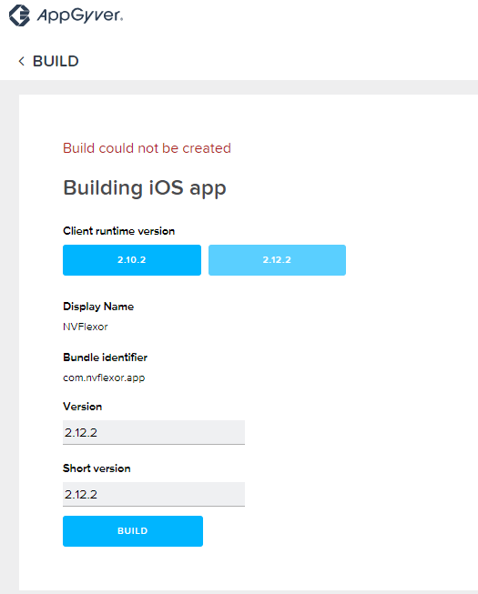Click the 'Build could not be created' error message

pos(147,148)
